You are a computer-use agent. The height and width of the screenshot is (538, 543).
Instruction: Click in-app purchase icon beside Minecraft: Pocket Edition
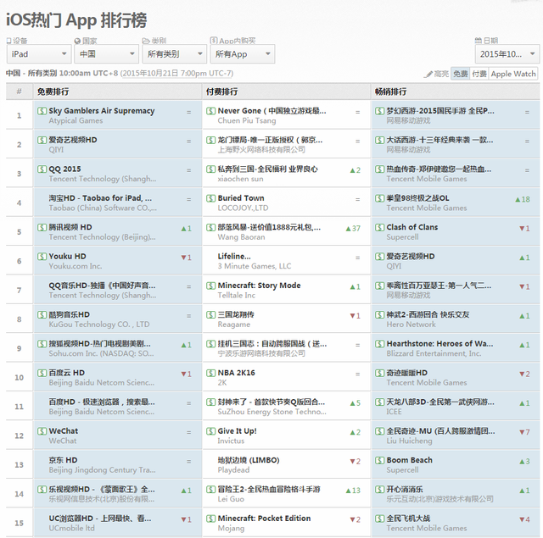click(x=210, y=519)
